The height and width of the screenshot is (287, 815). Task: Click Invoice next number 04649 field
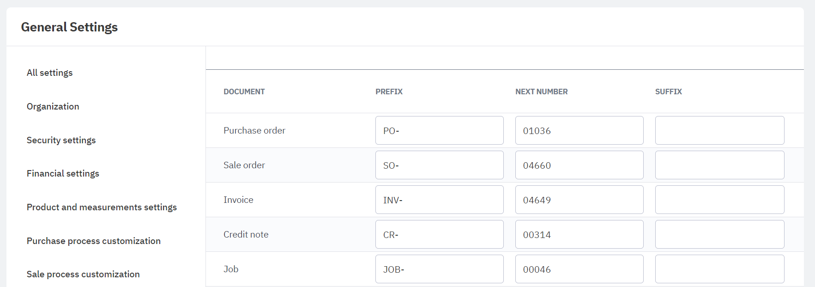tap(579, 200)
